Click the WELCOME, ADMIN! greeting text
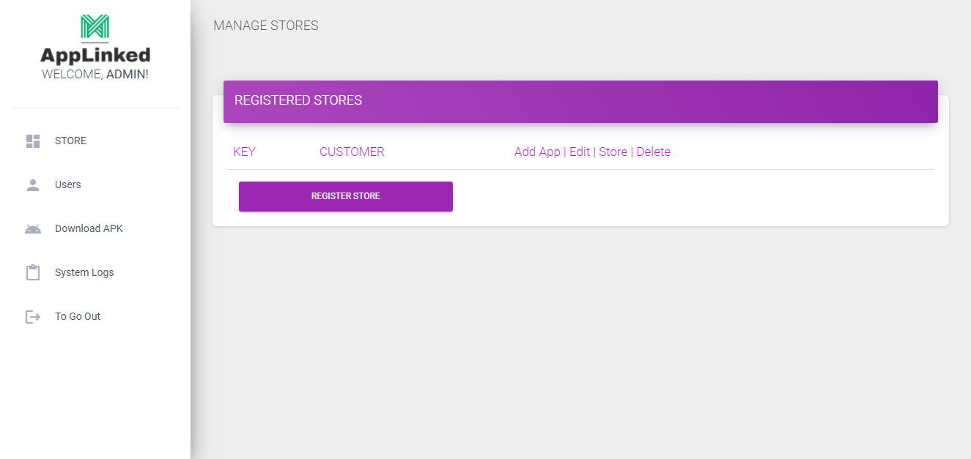Image resolution: width=971 pixels, height=459 pixels. (x=95, y=75)
